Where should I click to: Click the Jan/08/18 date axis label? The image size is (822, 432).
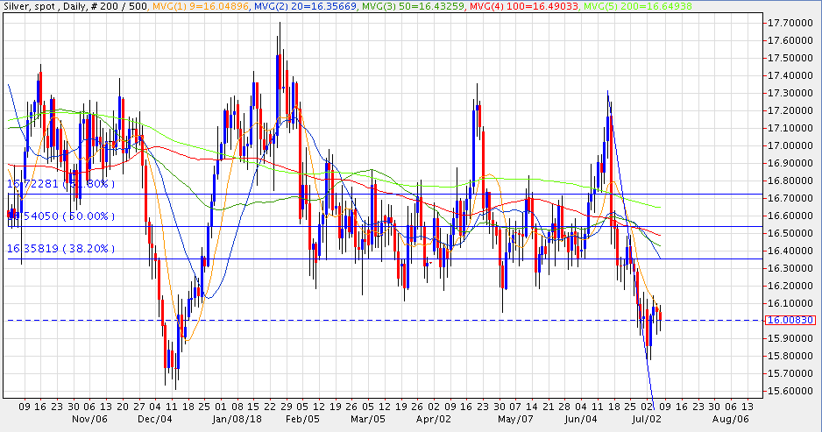237,419
